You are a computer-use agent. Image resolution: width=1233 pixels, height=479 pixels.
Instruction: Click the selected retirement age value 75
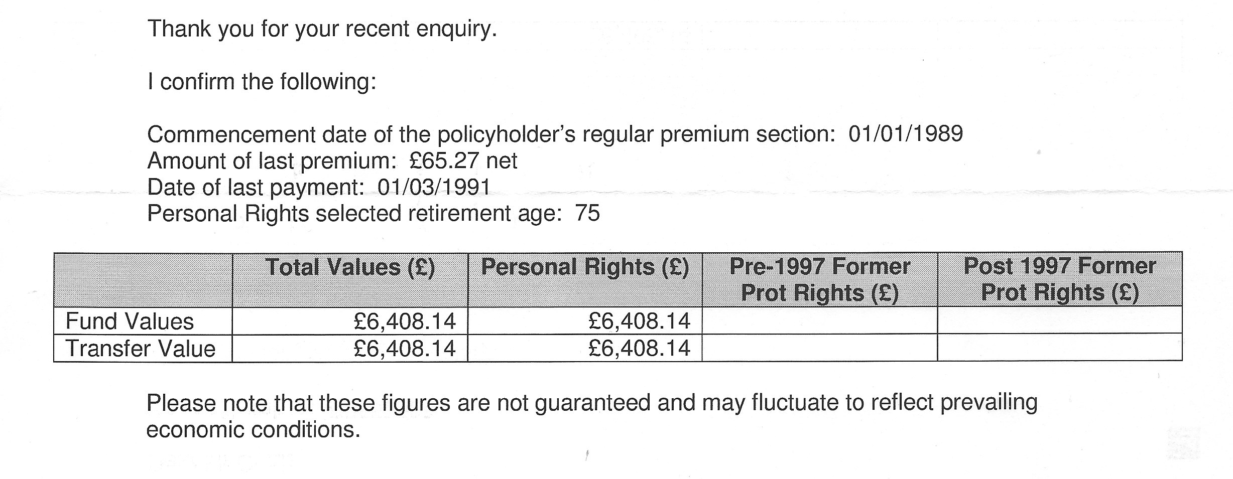pos(587,213)
